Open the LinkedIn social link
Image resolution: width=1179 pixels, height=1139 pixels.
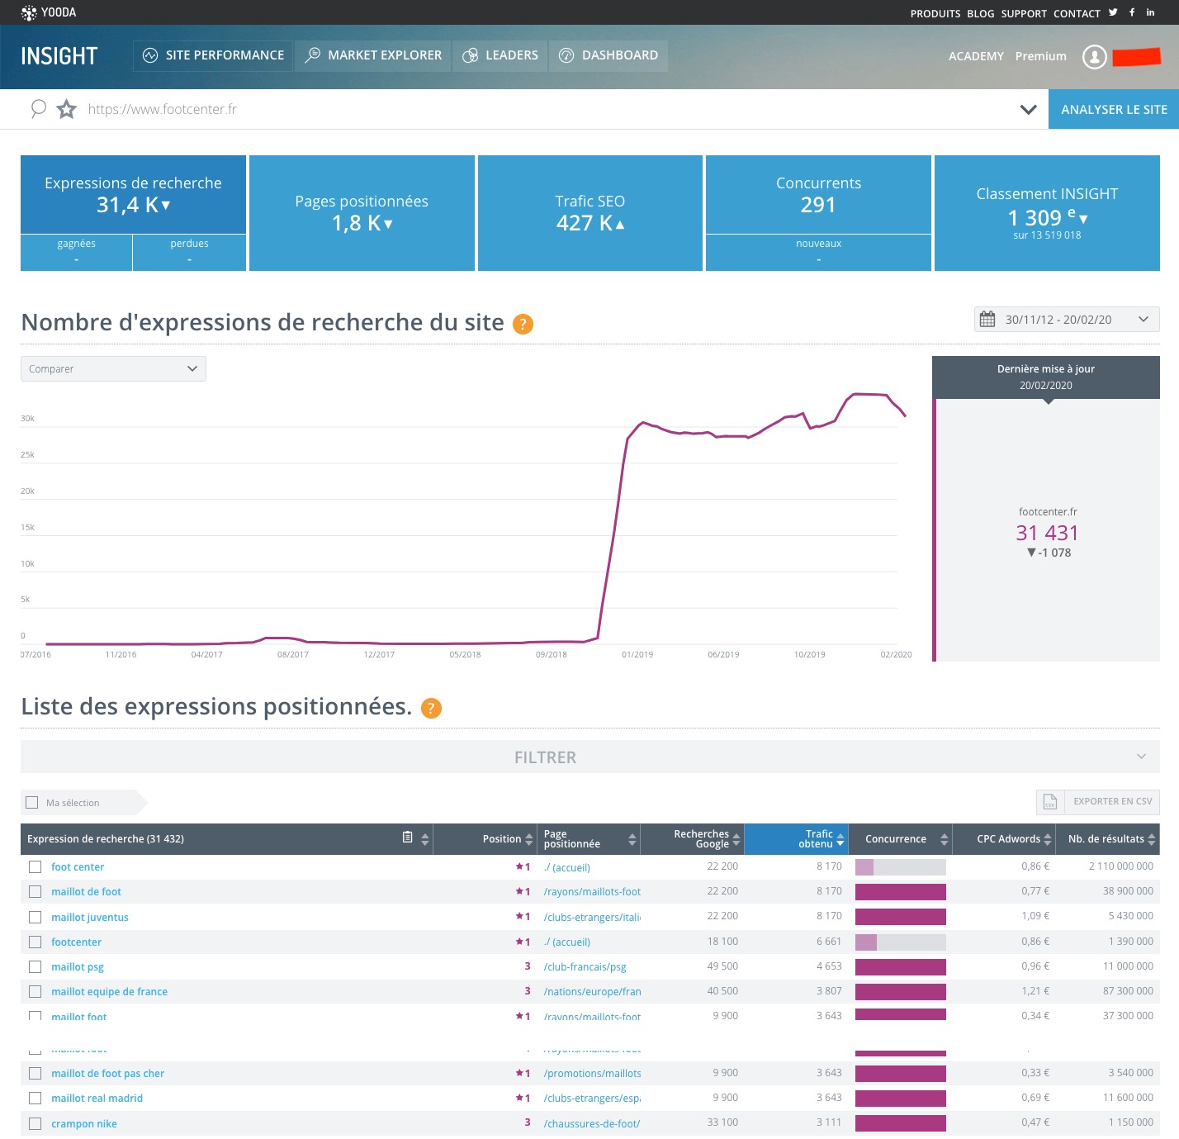pyautogui.click(x=1150, y=12)
